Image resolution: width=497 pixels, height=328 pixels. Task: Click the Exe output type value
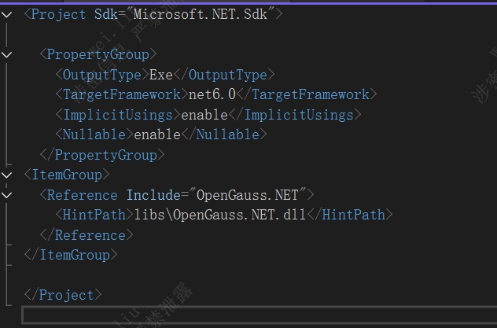coord(161,75)
